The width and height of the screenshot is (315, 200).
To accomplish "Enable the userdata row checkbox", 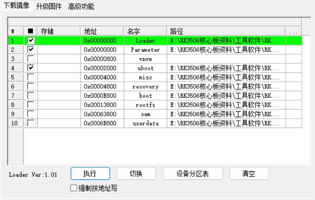I will (31, 123).
